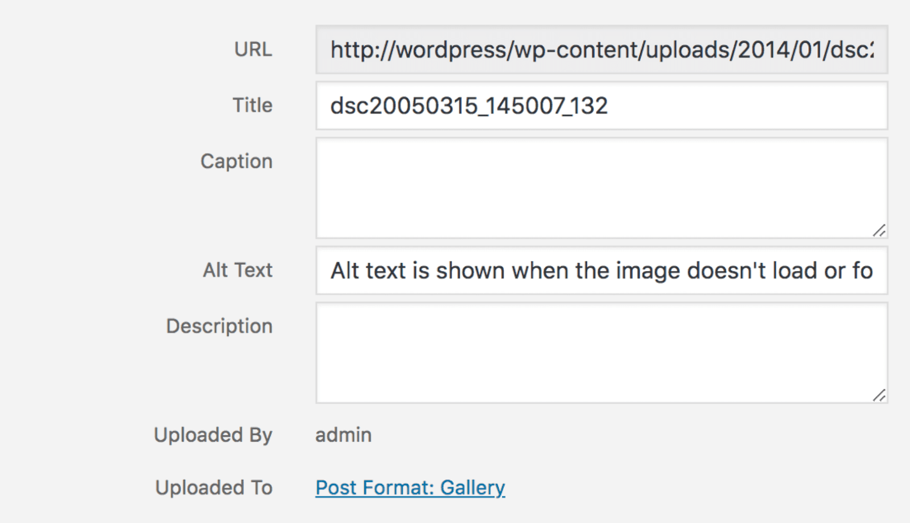Click the URL field label

pos(253,50)
